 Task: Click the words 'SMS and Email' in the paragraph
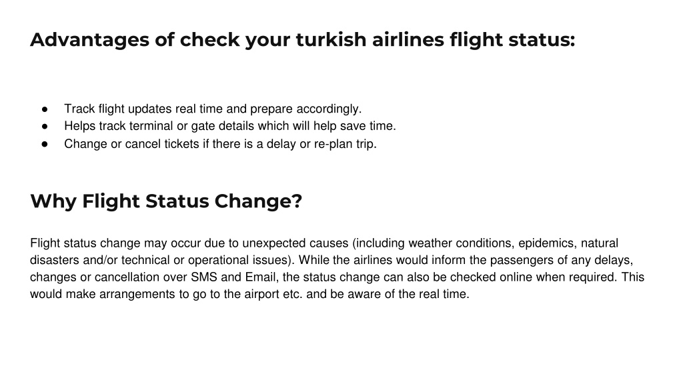coord(234,277)
